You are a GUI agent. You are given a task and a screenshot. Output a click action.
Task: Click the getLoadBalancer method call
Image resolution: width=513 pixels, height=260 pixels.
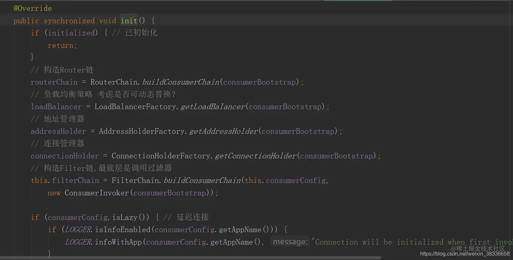(213, 107)
